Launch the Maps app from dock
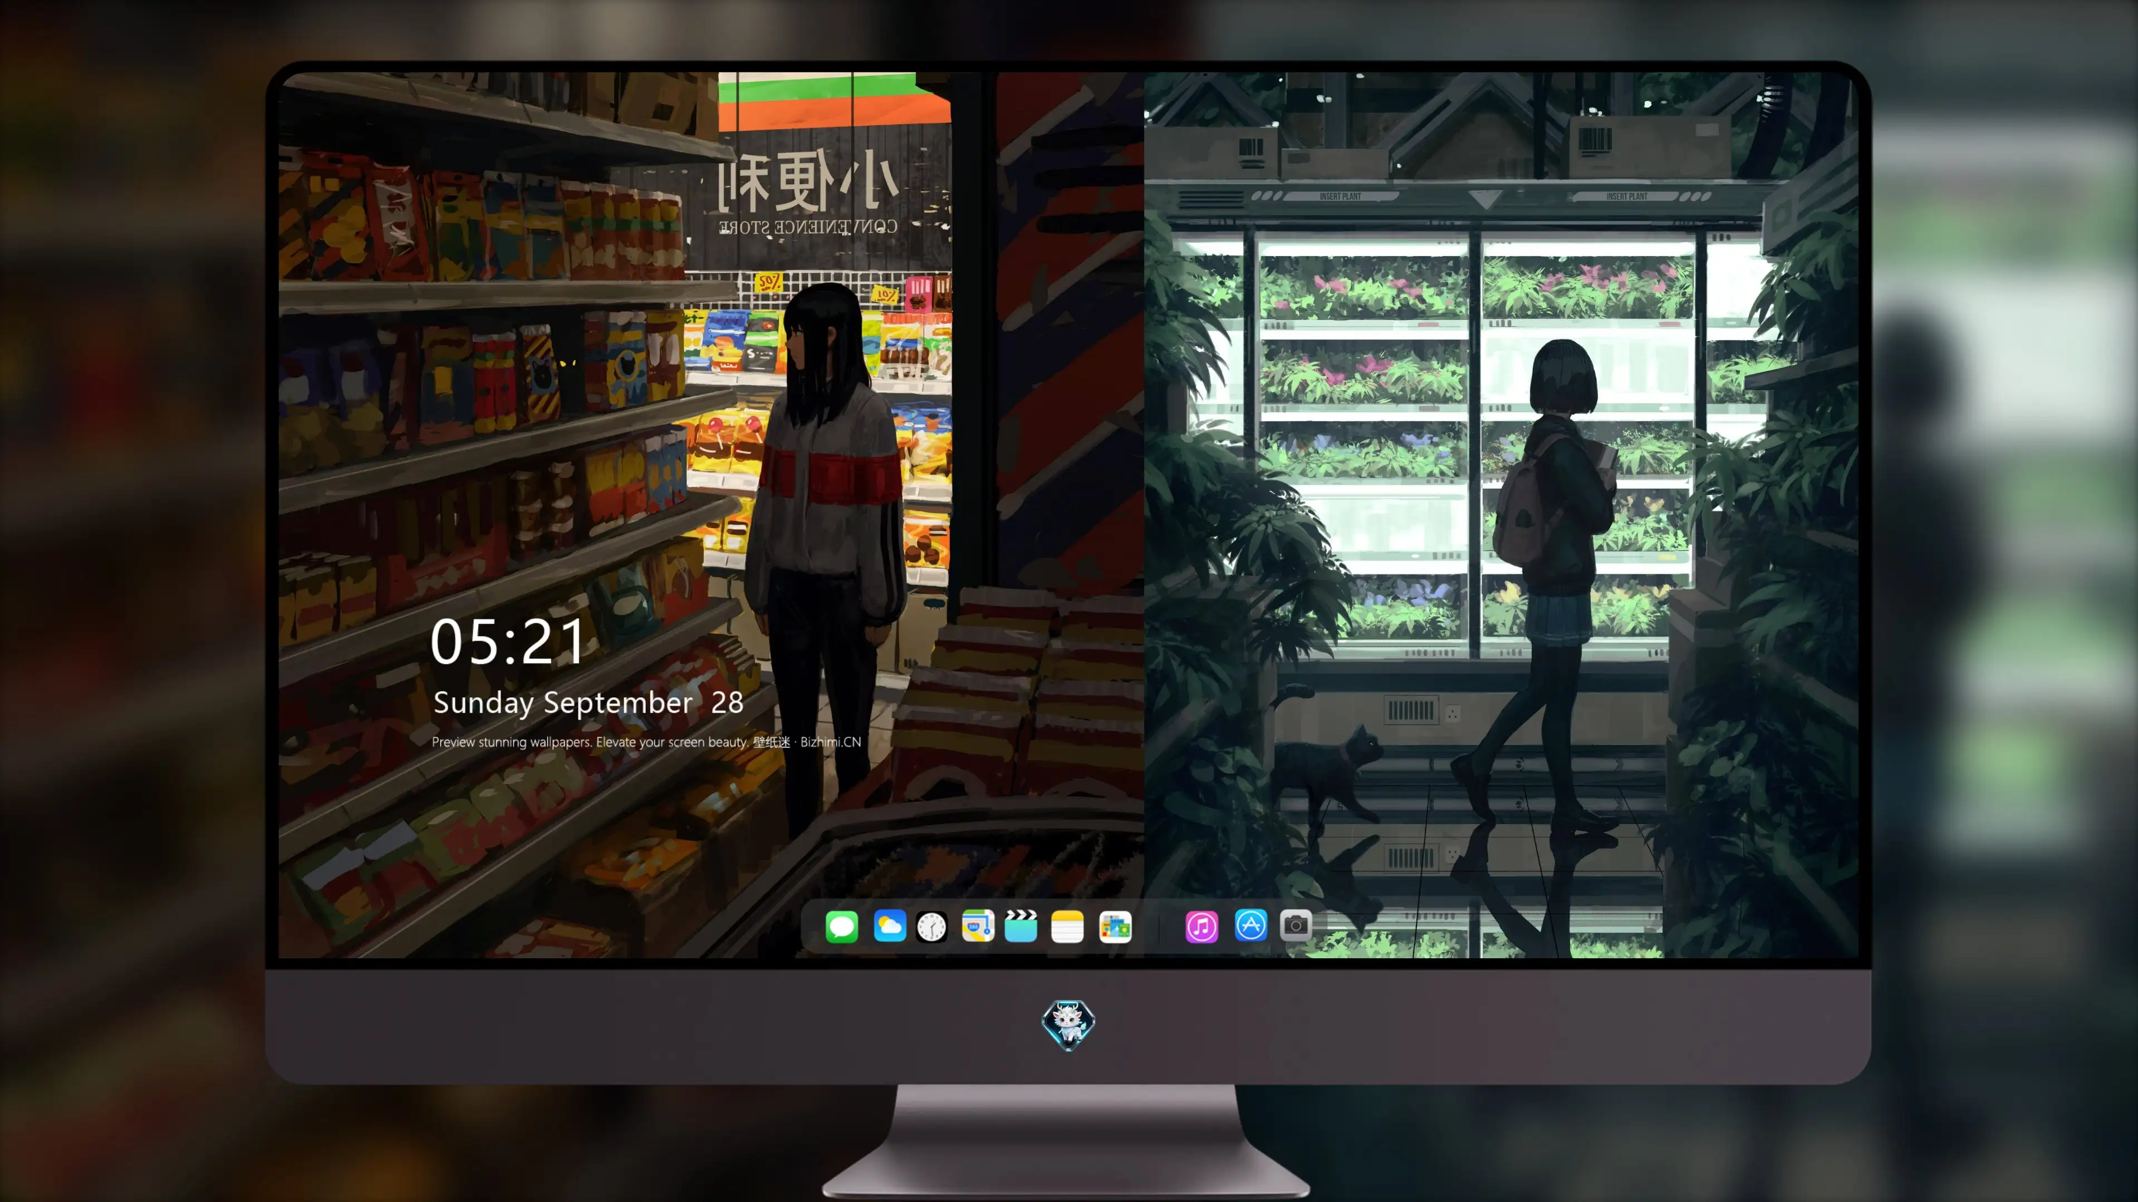 978,926
